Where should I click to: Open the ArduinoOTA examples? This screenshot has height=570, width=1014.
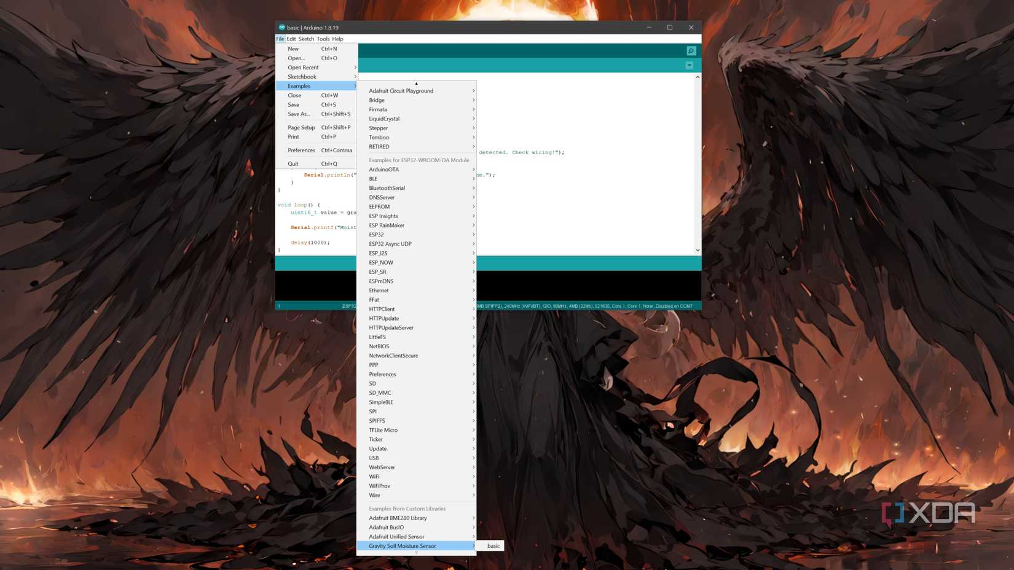(x=417, y=170)
